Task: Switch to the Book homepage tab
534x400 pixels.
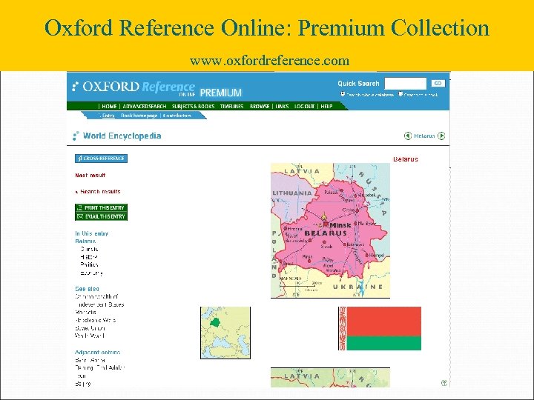Action: tap(139, 116)
